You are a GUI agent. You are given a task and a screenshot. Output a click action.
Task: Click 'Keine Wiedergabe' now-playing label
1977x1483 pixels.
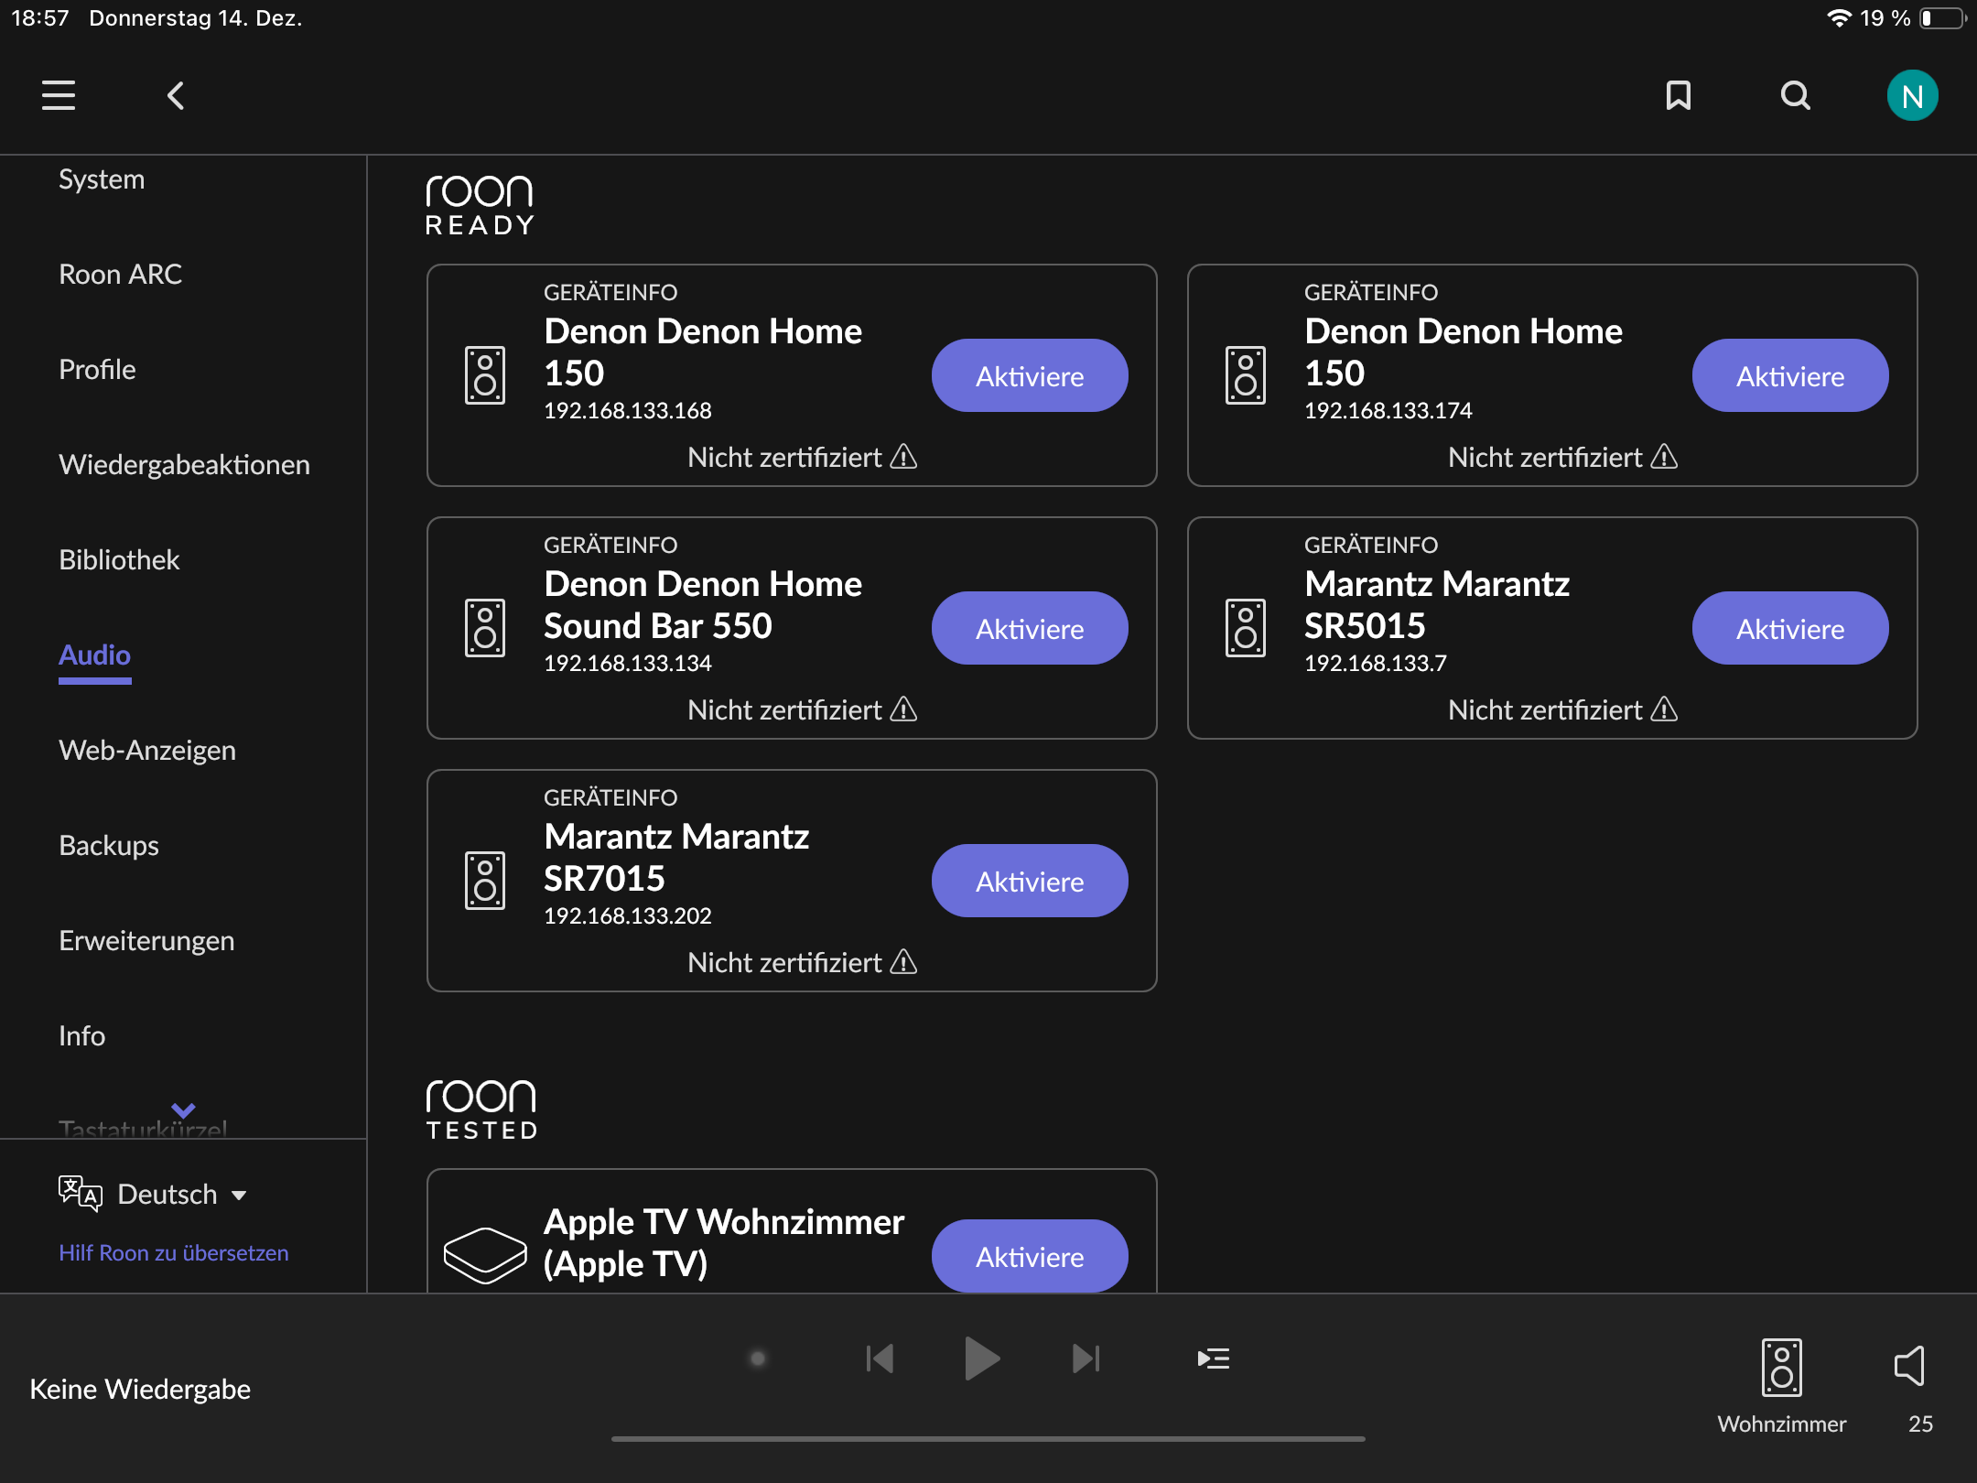140,1389
